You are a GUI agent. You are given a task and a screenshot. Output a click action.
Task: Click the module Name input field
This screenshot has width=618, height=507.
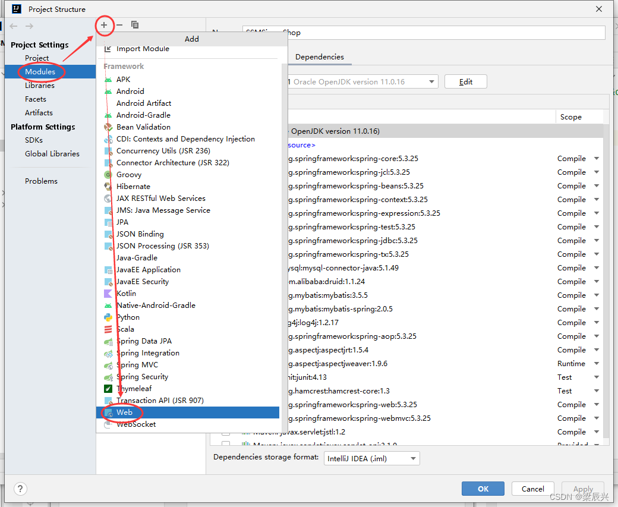click(x=424, y=33)
